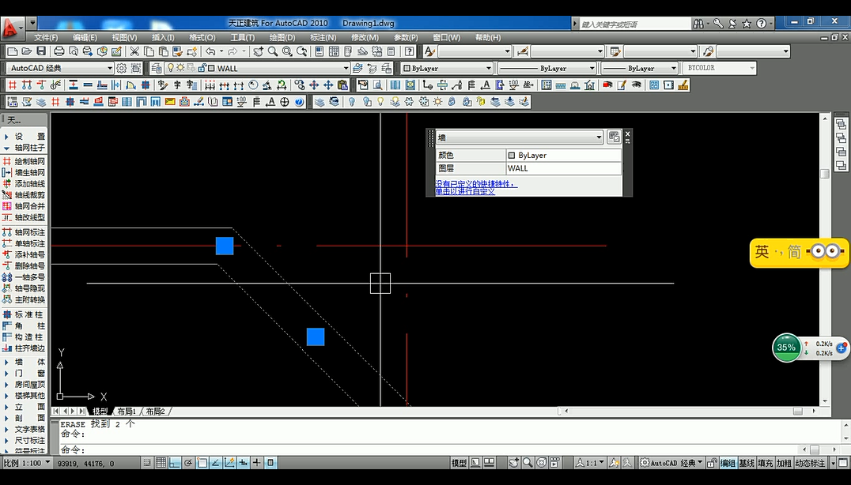Open the WALL layer dropdown
This screenshot has height=485, width=851.
[345, 69]
